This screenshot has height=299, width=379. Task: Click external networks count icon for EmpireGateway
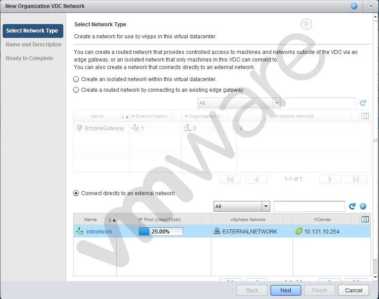pyautogui.click(x=135, y=128)
